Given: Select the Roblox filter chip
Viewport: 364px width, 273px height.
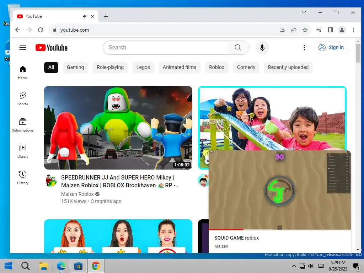Looking at the screenshot, I should (x=216, y=67).
